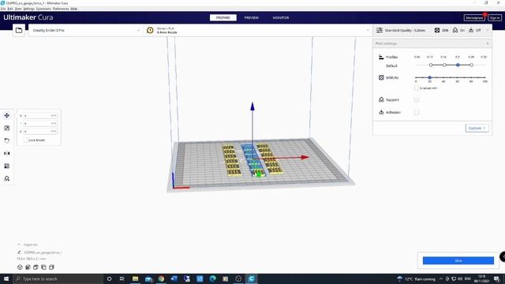Select the Support Blocker tool

point(7,178)
